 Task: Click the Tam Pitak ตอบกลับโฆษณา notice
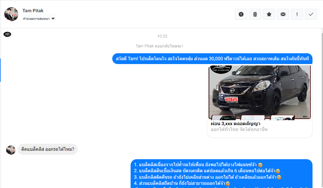click(159, 46)
